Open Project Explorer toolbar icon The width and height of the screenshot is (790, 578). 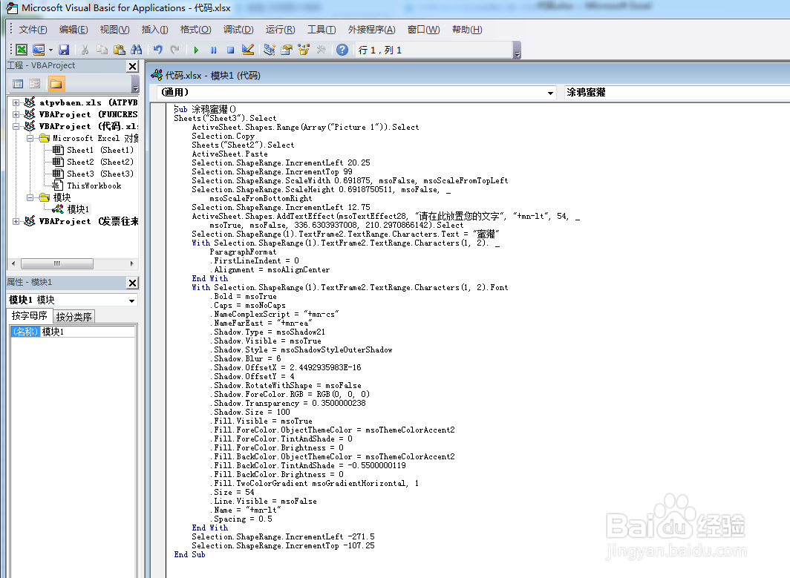coord(270,50)
